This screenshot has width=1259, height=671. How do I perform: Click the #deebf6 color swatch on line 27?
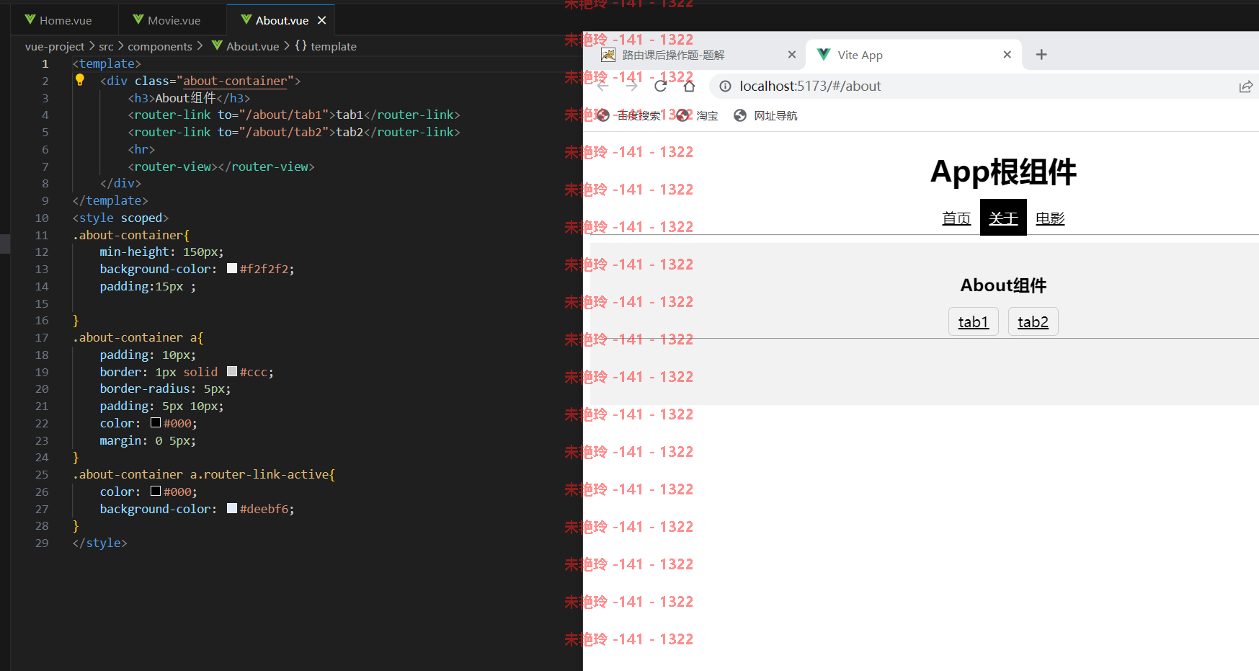(232, 508)
